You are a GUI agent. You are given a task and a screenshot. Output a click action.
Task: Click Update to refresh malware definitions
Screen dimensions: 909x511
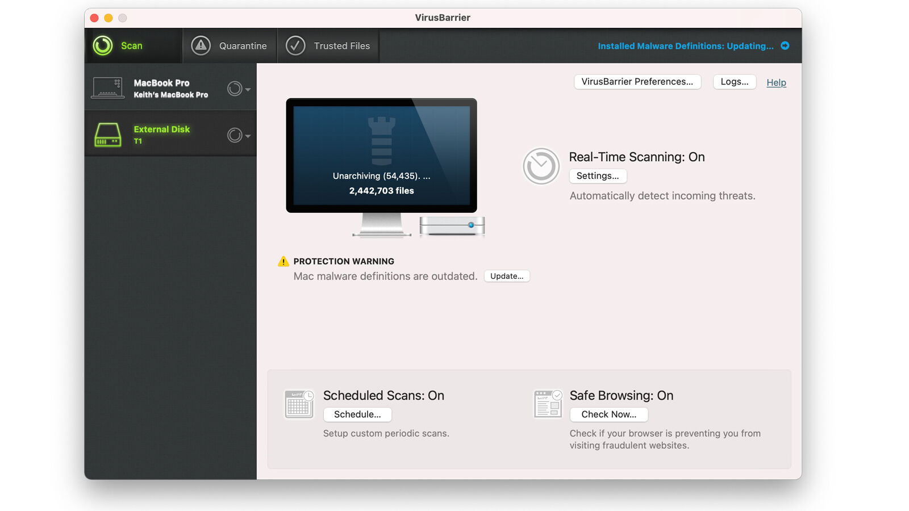coord(507,276)
